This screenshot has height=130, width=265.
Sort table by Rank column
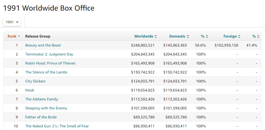14,36
